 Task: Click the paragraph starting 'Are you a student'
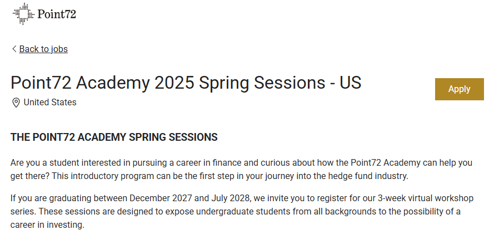241,169
